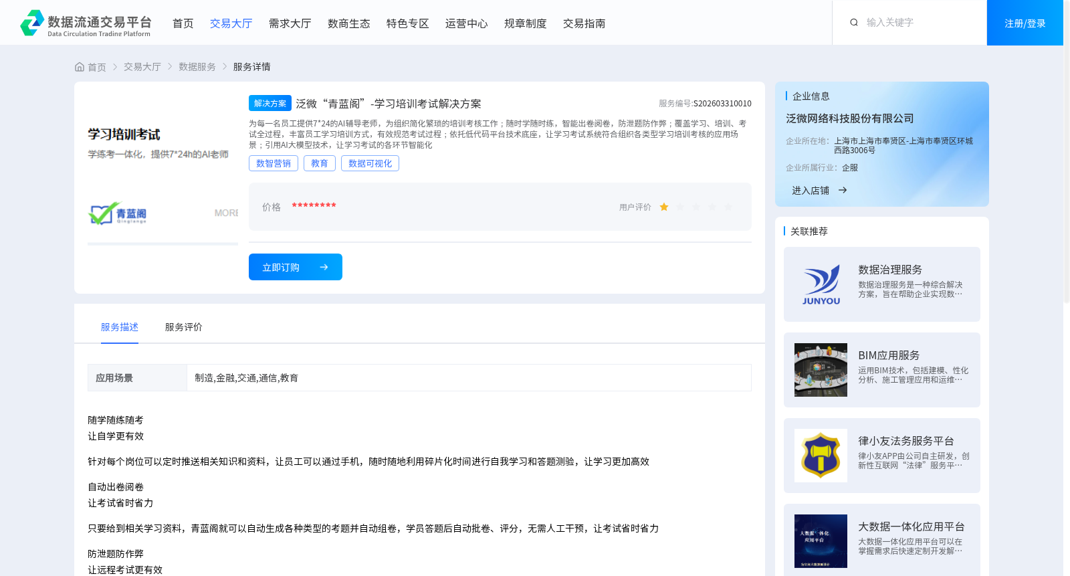Click the 解决方案 label badge
The height and width of the screenshot is (576, 1070).
pyautogui.click(x=270, y=103)
